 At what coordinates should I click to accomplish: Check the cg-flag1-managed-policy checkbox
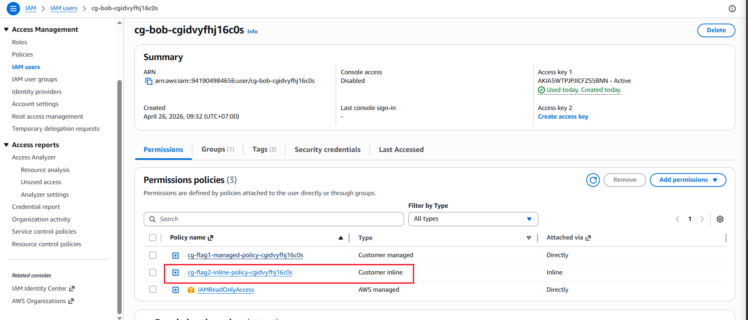point(153,255)
